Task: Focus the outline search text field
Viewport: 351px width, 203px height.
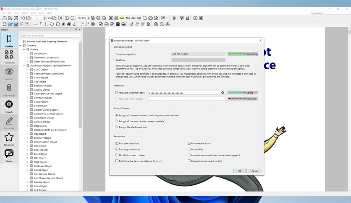Action: tap(50, 36)
